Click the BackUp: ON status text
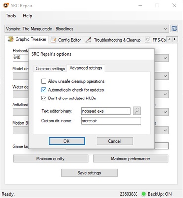Screen dimensions: 183x198 pos(160,194)
